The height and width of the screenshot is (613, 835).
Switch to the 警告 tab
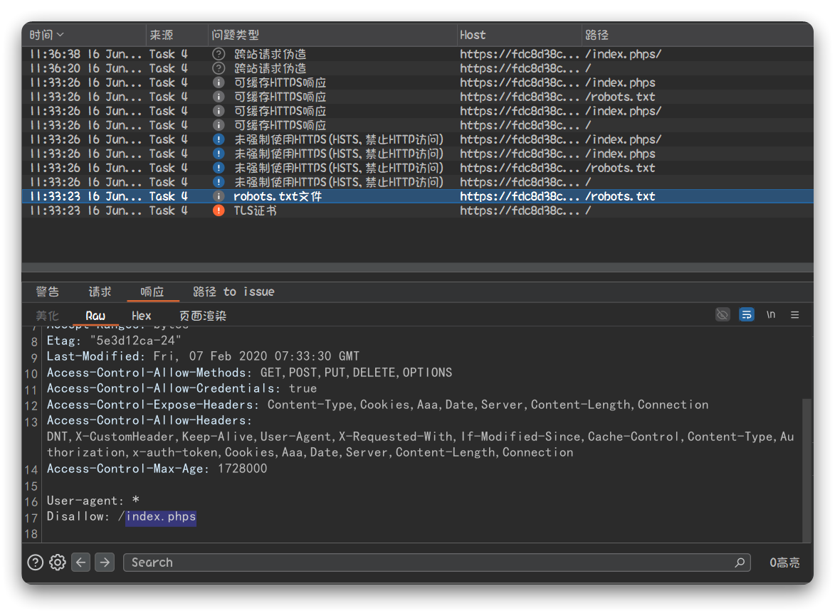48,292
